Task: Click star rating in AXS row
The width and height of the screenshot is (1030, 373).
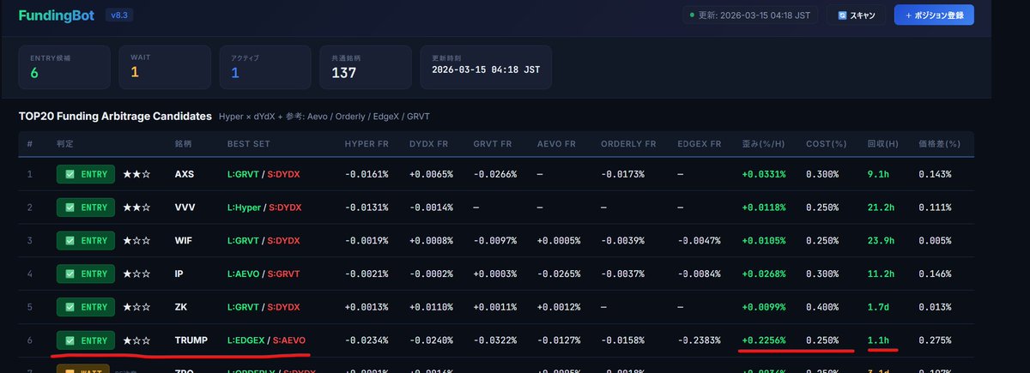Action: pos(137,174)
